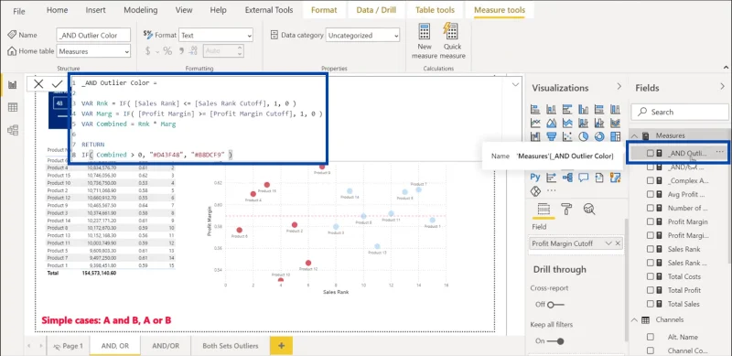Screen dimensions: 732x356
Task: Select the Clustered column chart visual
Action: click(583, 109)
